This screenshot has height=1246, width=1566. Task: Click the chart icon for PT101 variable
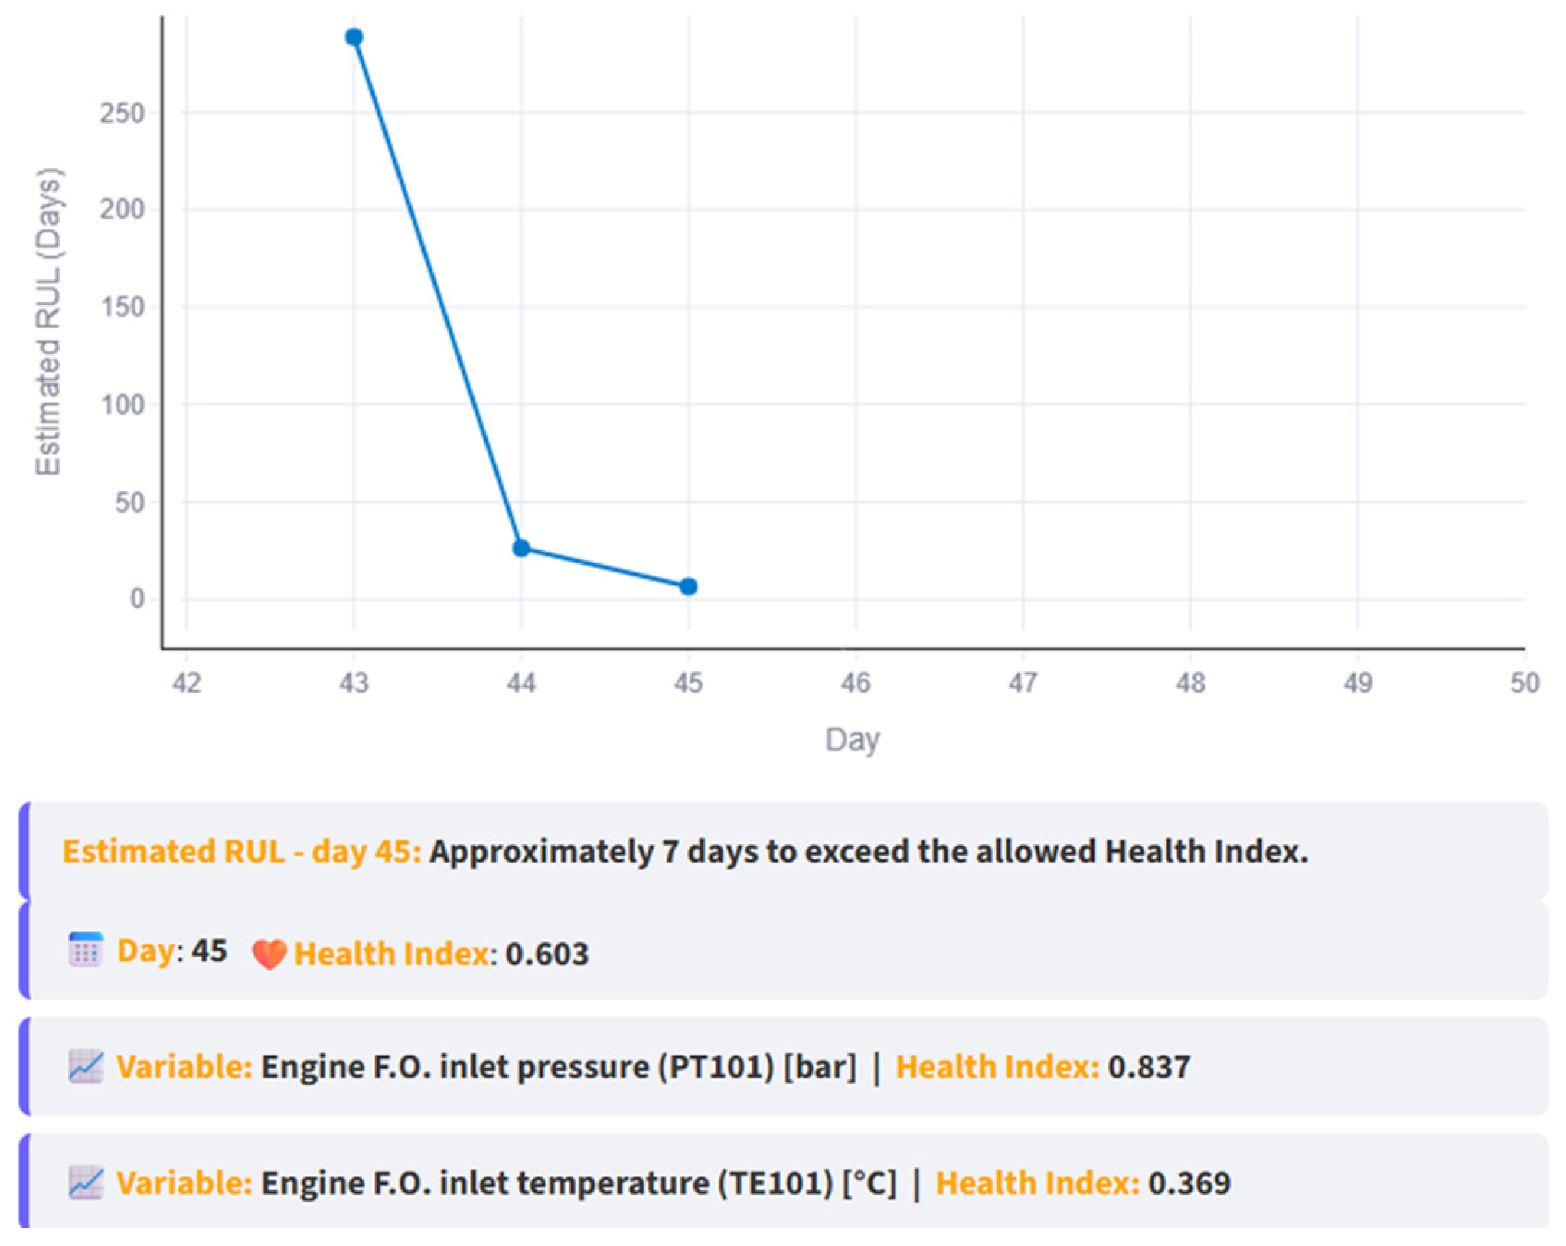click(x=85, y=1066)
